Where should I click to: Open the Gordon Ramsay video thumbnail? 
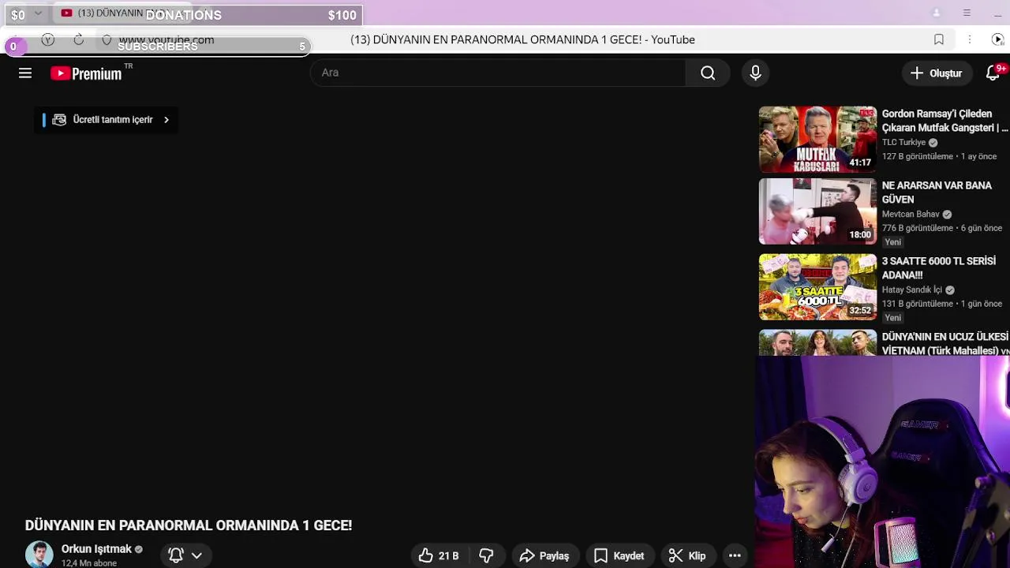pos(817,140)
